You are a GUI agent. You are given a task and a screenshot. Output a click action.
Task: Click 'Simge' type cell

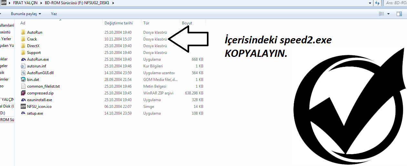click(x=149, y=106)
